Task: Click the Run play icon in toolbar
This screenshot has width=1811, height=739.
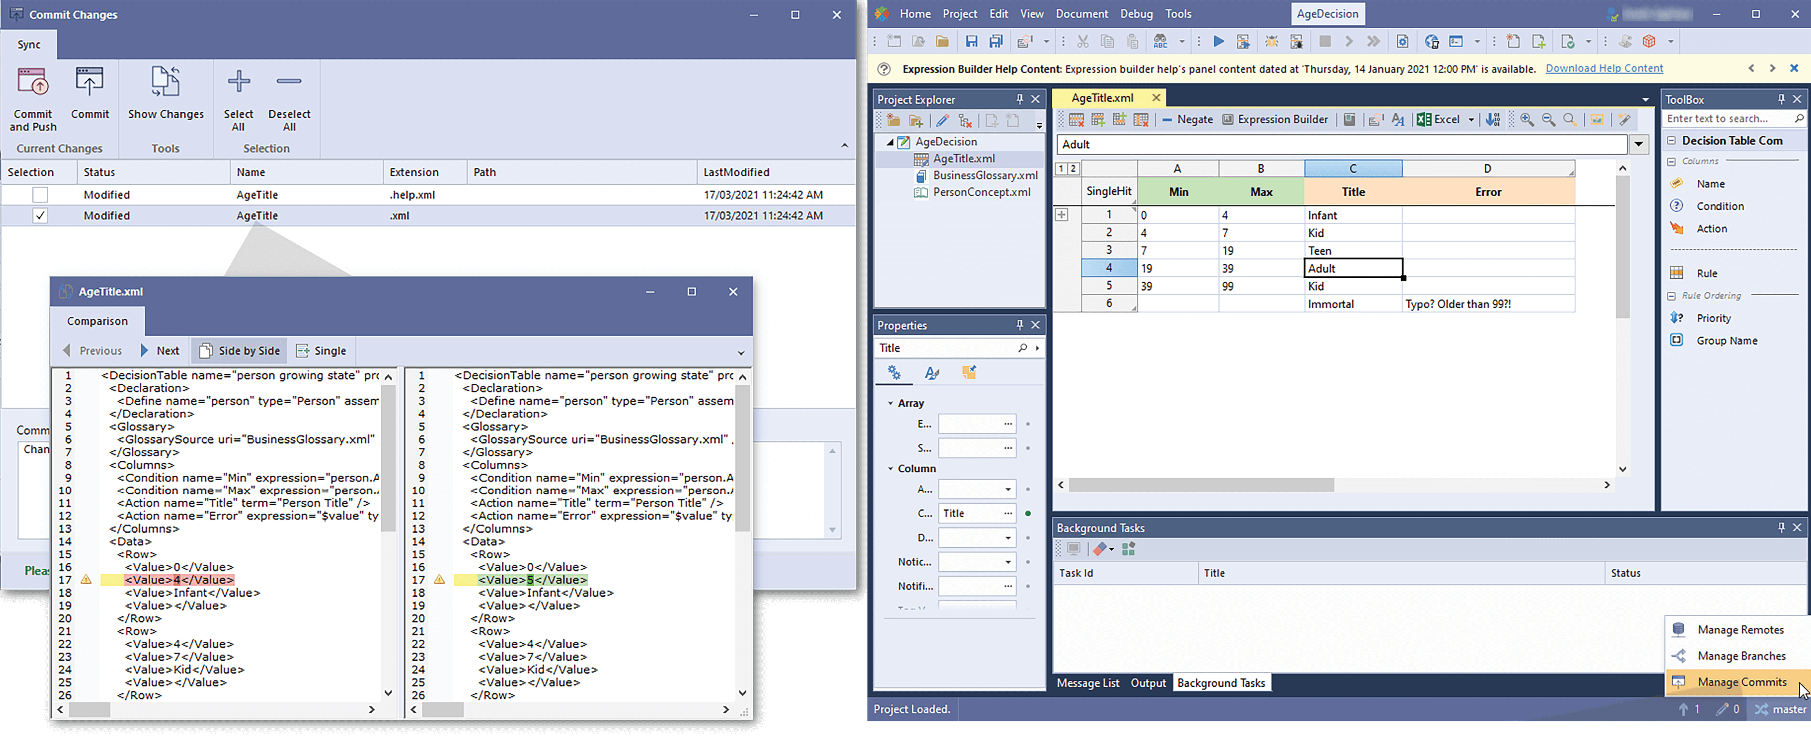Action: 1219,42
